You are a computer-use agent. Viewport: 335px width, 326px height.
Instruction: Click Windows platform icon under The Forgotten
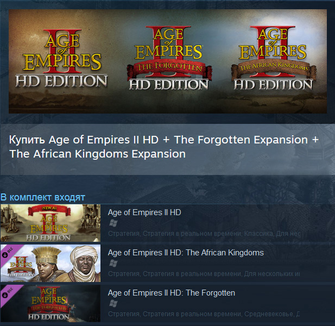(x=113, y=303)
